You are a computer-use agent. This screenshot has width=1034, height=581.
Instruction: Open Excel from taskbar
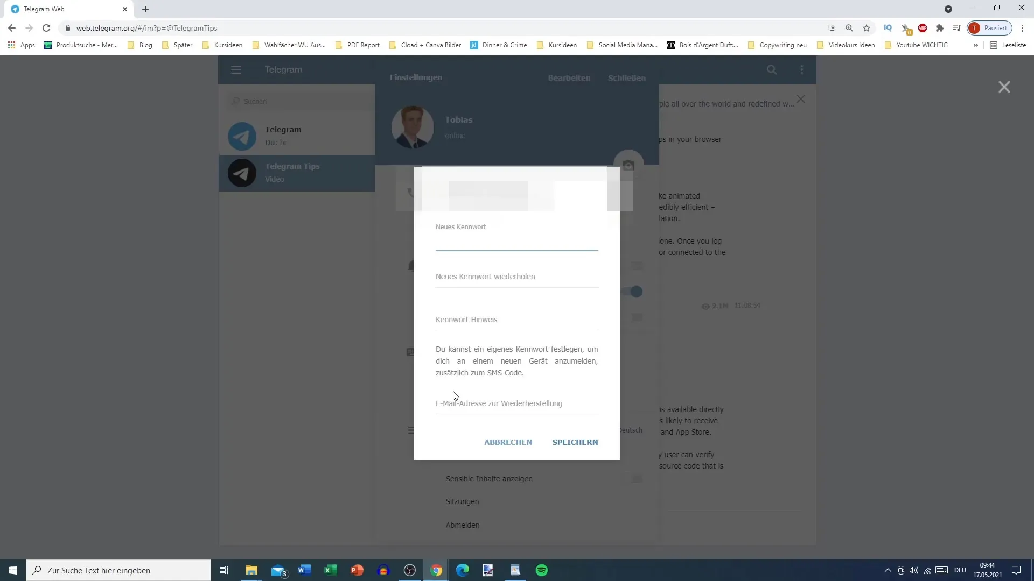(x=331, y=570)
